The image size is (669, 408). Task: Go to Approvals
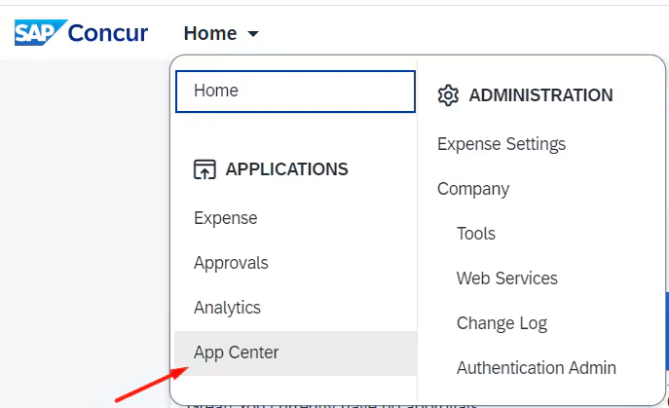[x=231, y=263]
